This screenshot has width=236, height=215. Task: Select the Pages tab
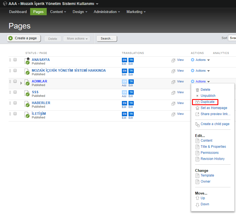[x=38, y=12]
